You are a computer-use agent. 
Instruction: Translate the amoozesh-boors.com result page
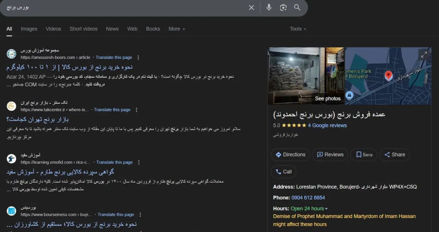pos(114,57)
